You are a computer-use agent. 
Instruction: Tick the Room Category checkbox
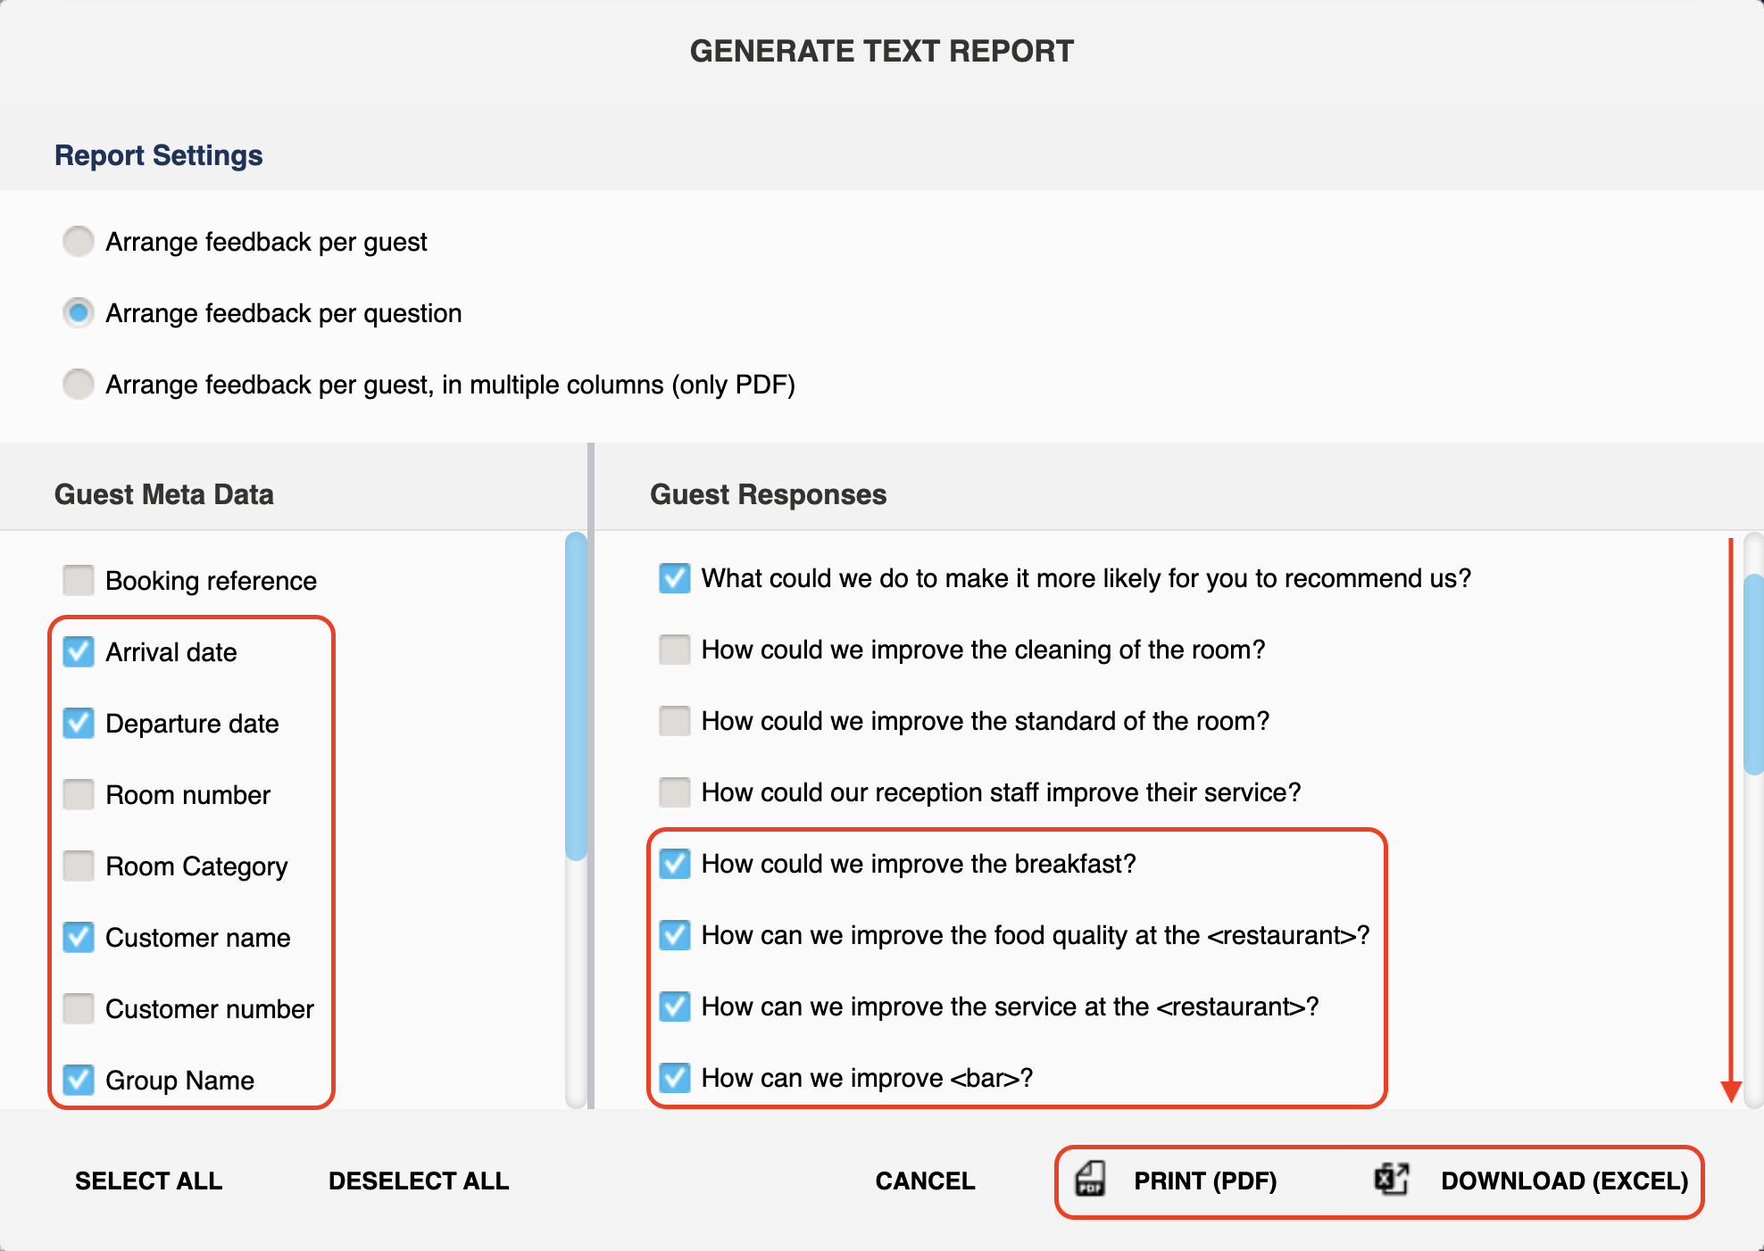click(x=79, y=866)
